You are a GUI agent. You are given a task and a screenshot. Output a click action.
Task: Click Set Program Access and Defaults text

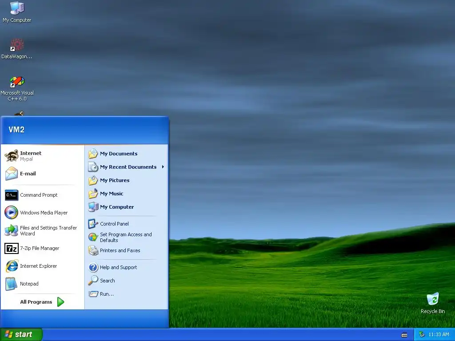126,237
